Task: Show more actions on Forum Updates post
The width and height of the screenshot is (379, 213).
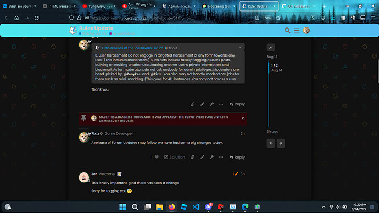Action: 221,157
